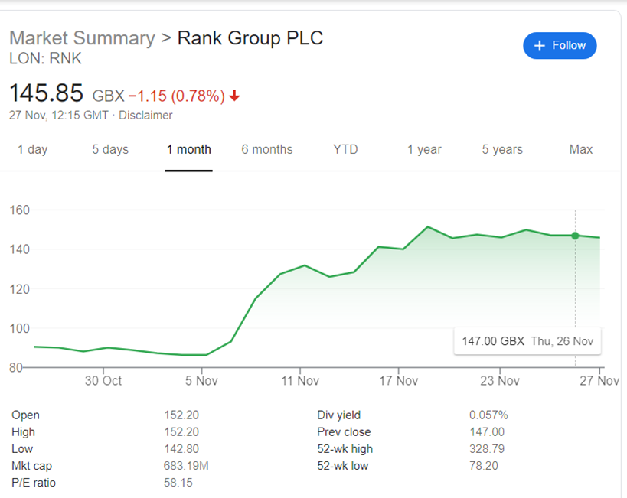Click the 100 y-axis label
The width and height of the screenshot is (627, 498).
[20, 328]
